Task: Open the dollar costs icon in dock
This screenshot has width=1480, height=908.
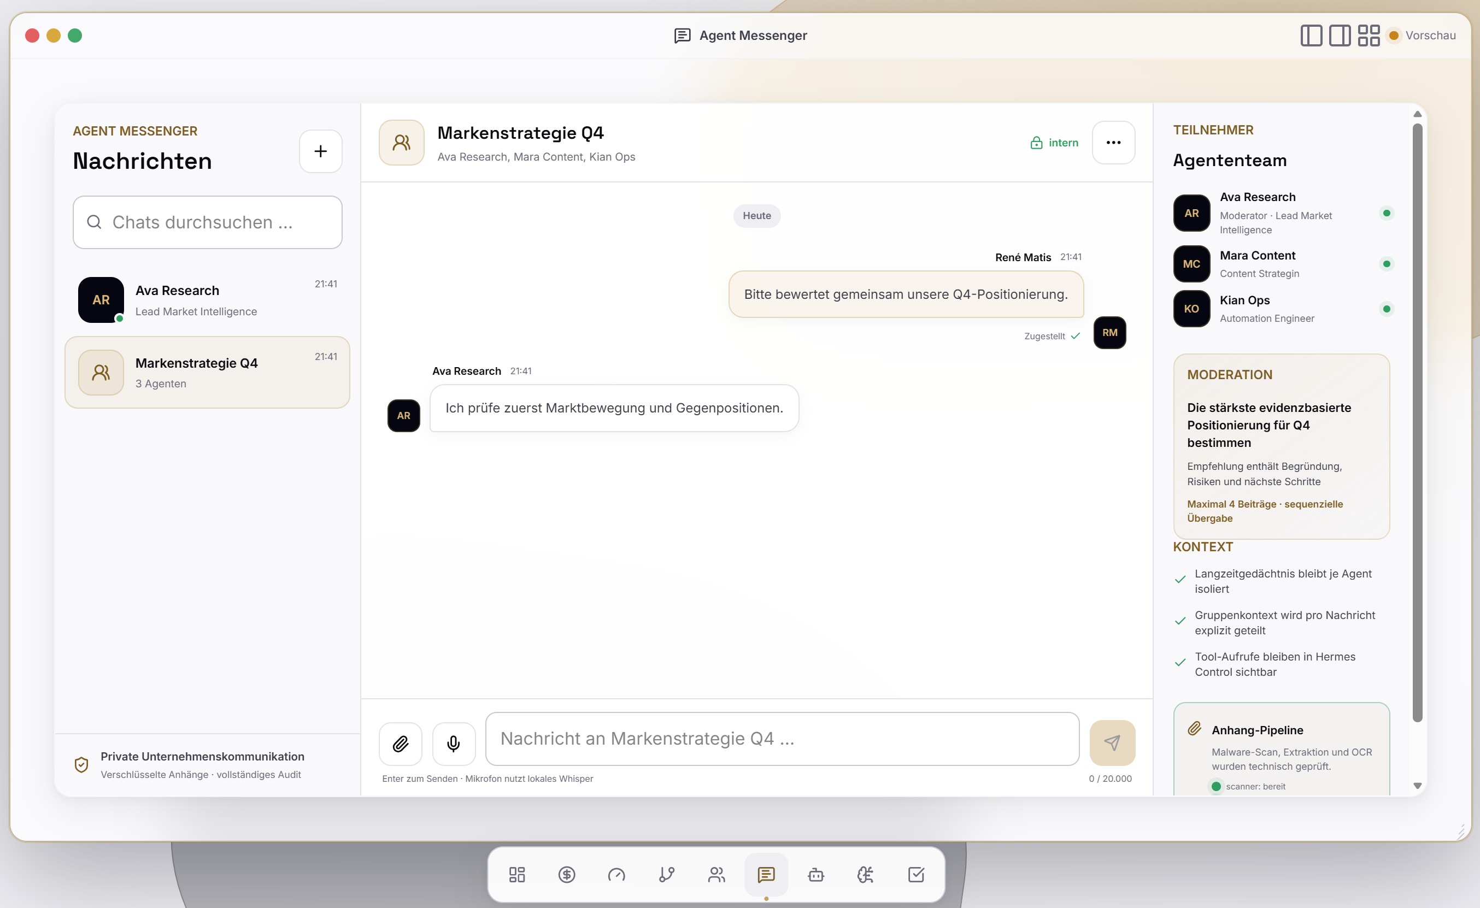Action: click(x=566, y=874)
